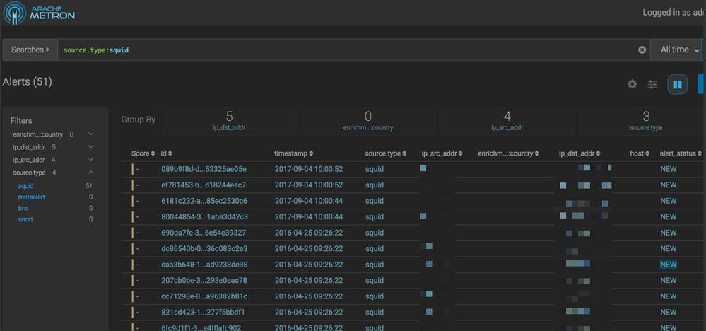706x331 pixels.
Task: Clear the search query with the X icon
Action: coord(642,50)
